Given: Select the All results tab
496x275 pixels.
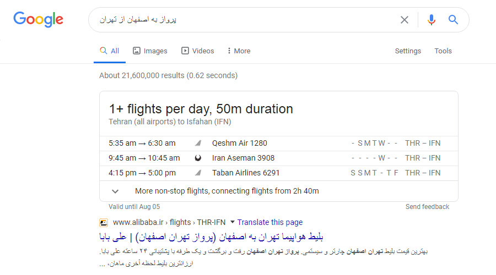Looking at the screenshot, I should tap(110, 51).
